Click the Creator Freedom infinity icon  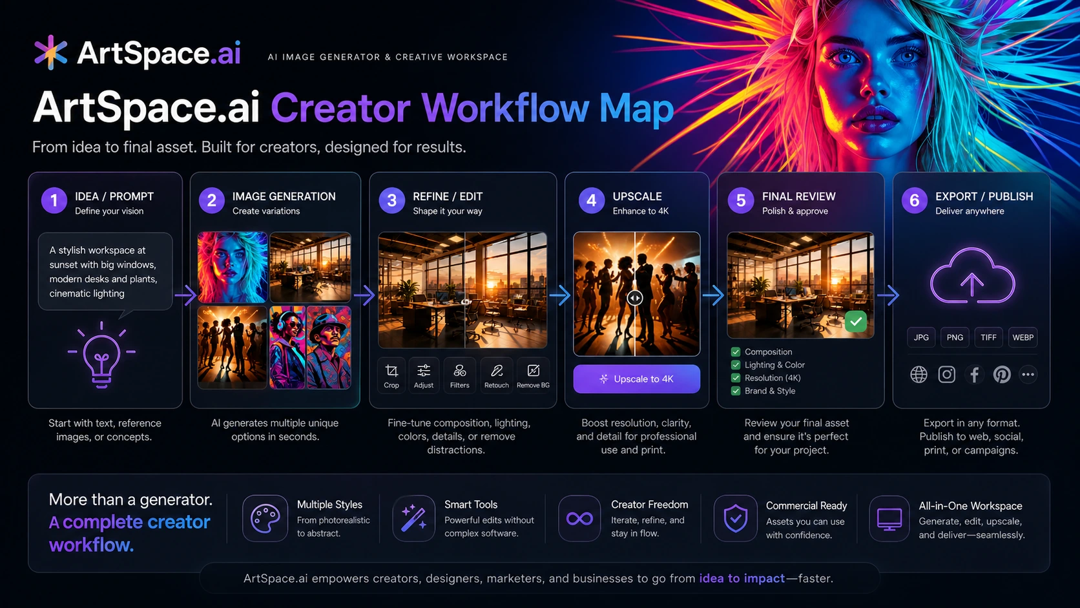coord(579,518)
